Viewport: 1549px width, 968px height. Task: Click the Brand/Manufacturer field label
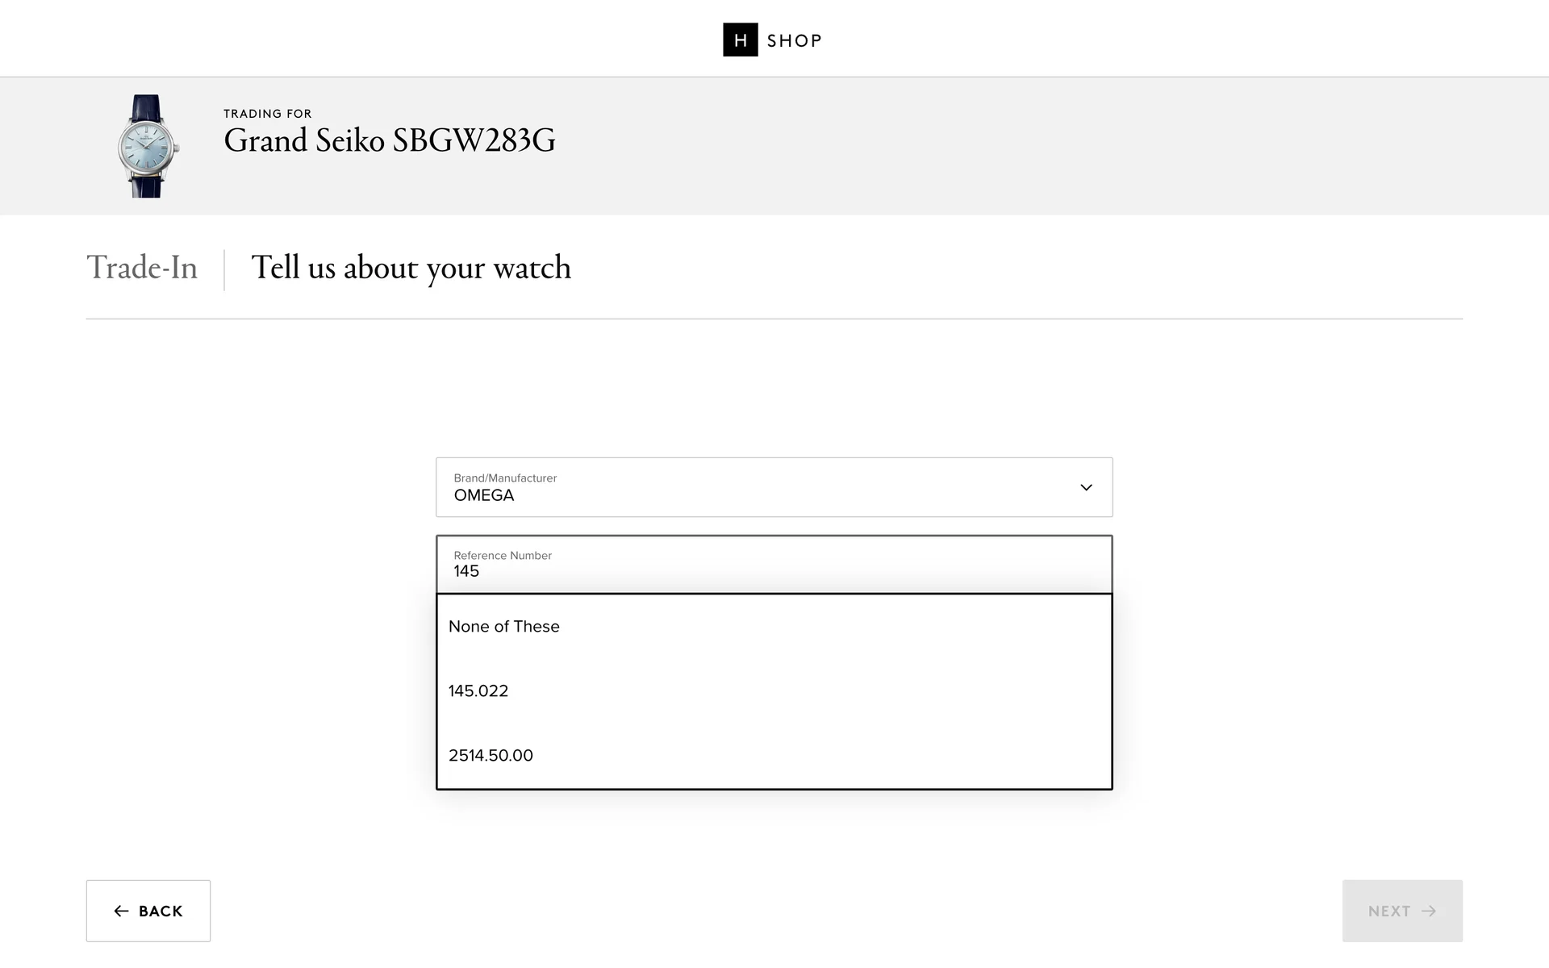coord(505,478)
